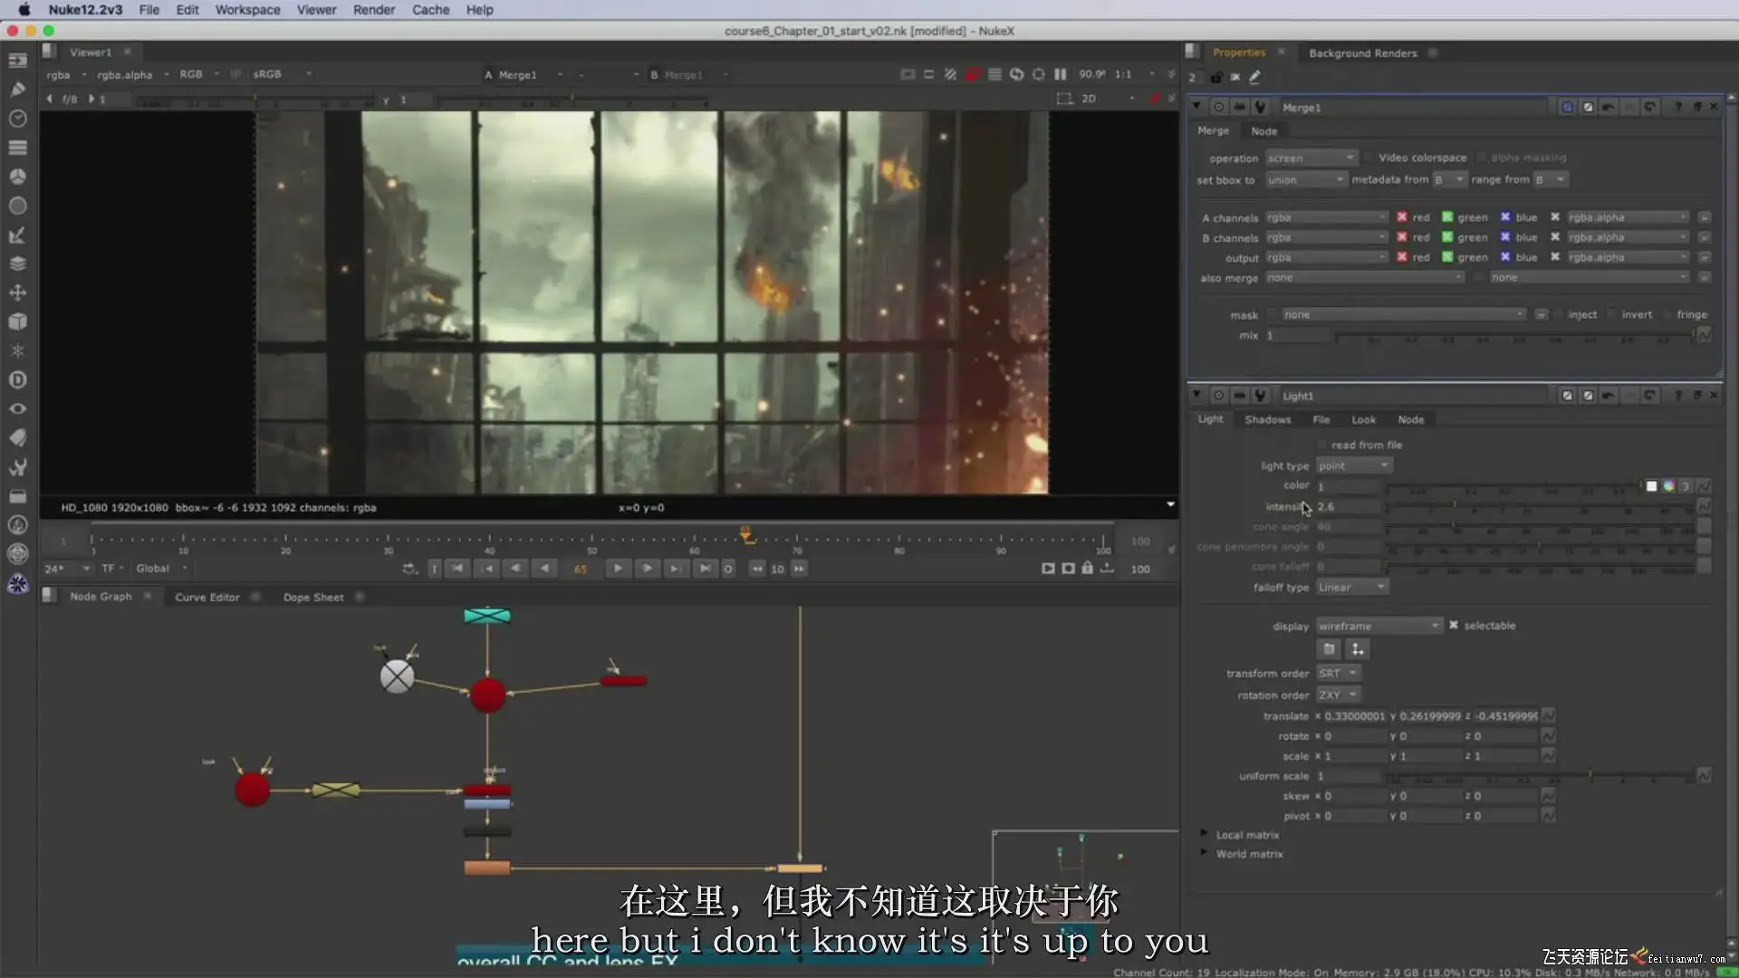The height and width of the screenshot is (978, 1739).
Task: Open the Filter nodes menu in left toolbar
Action: tap(17, 206)
